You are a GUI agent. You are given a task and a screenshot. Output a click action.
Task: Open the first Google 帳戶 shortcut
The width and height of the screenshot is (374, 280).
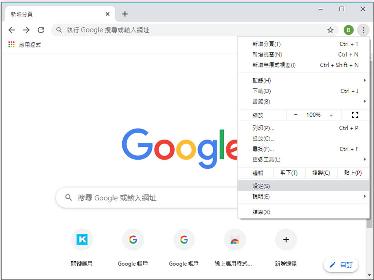pos(133,247)
